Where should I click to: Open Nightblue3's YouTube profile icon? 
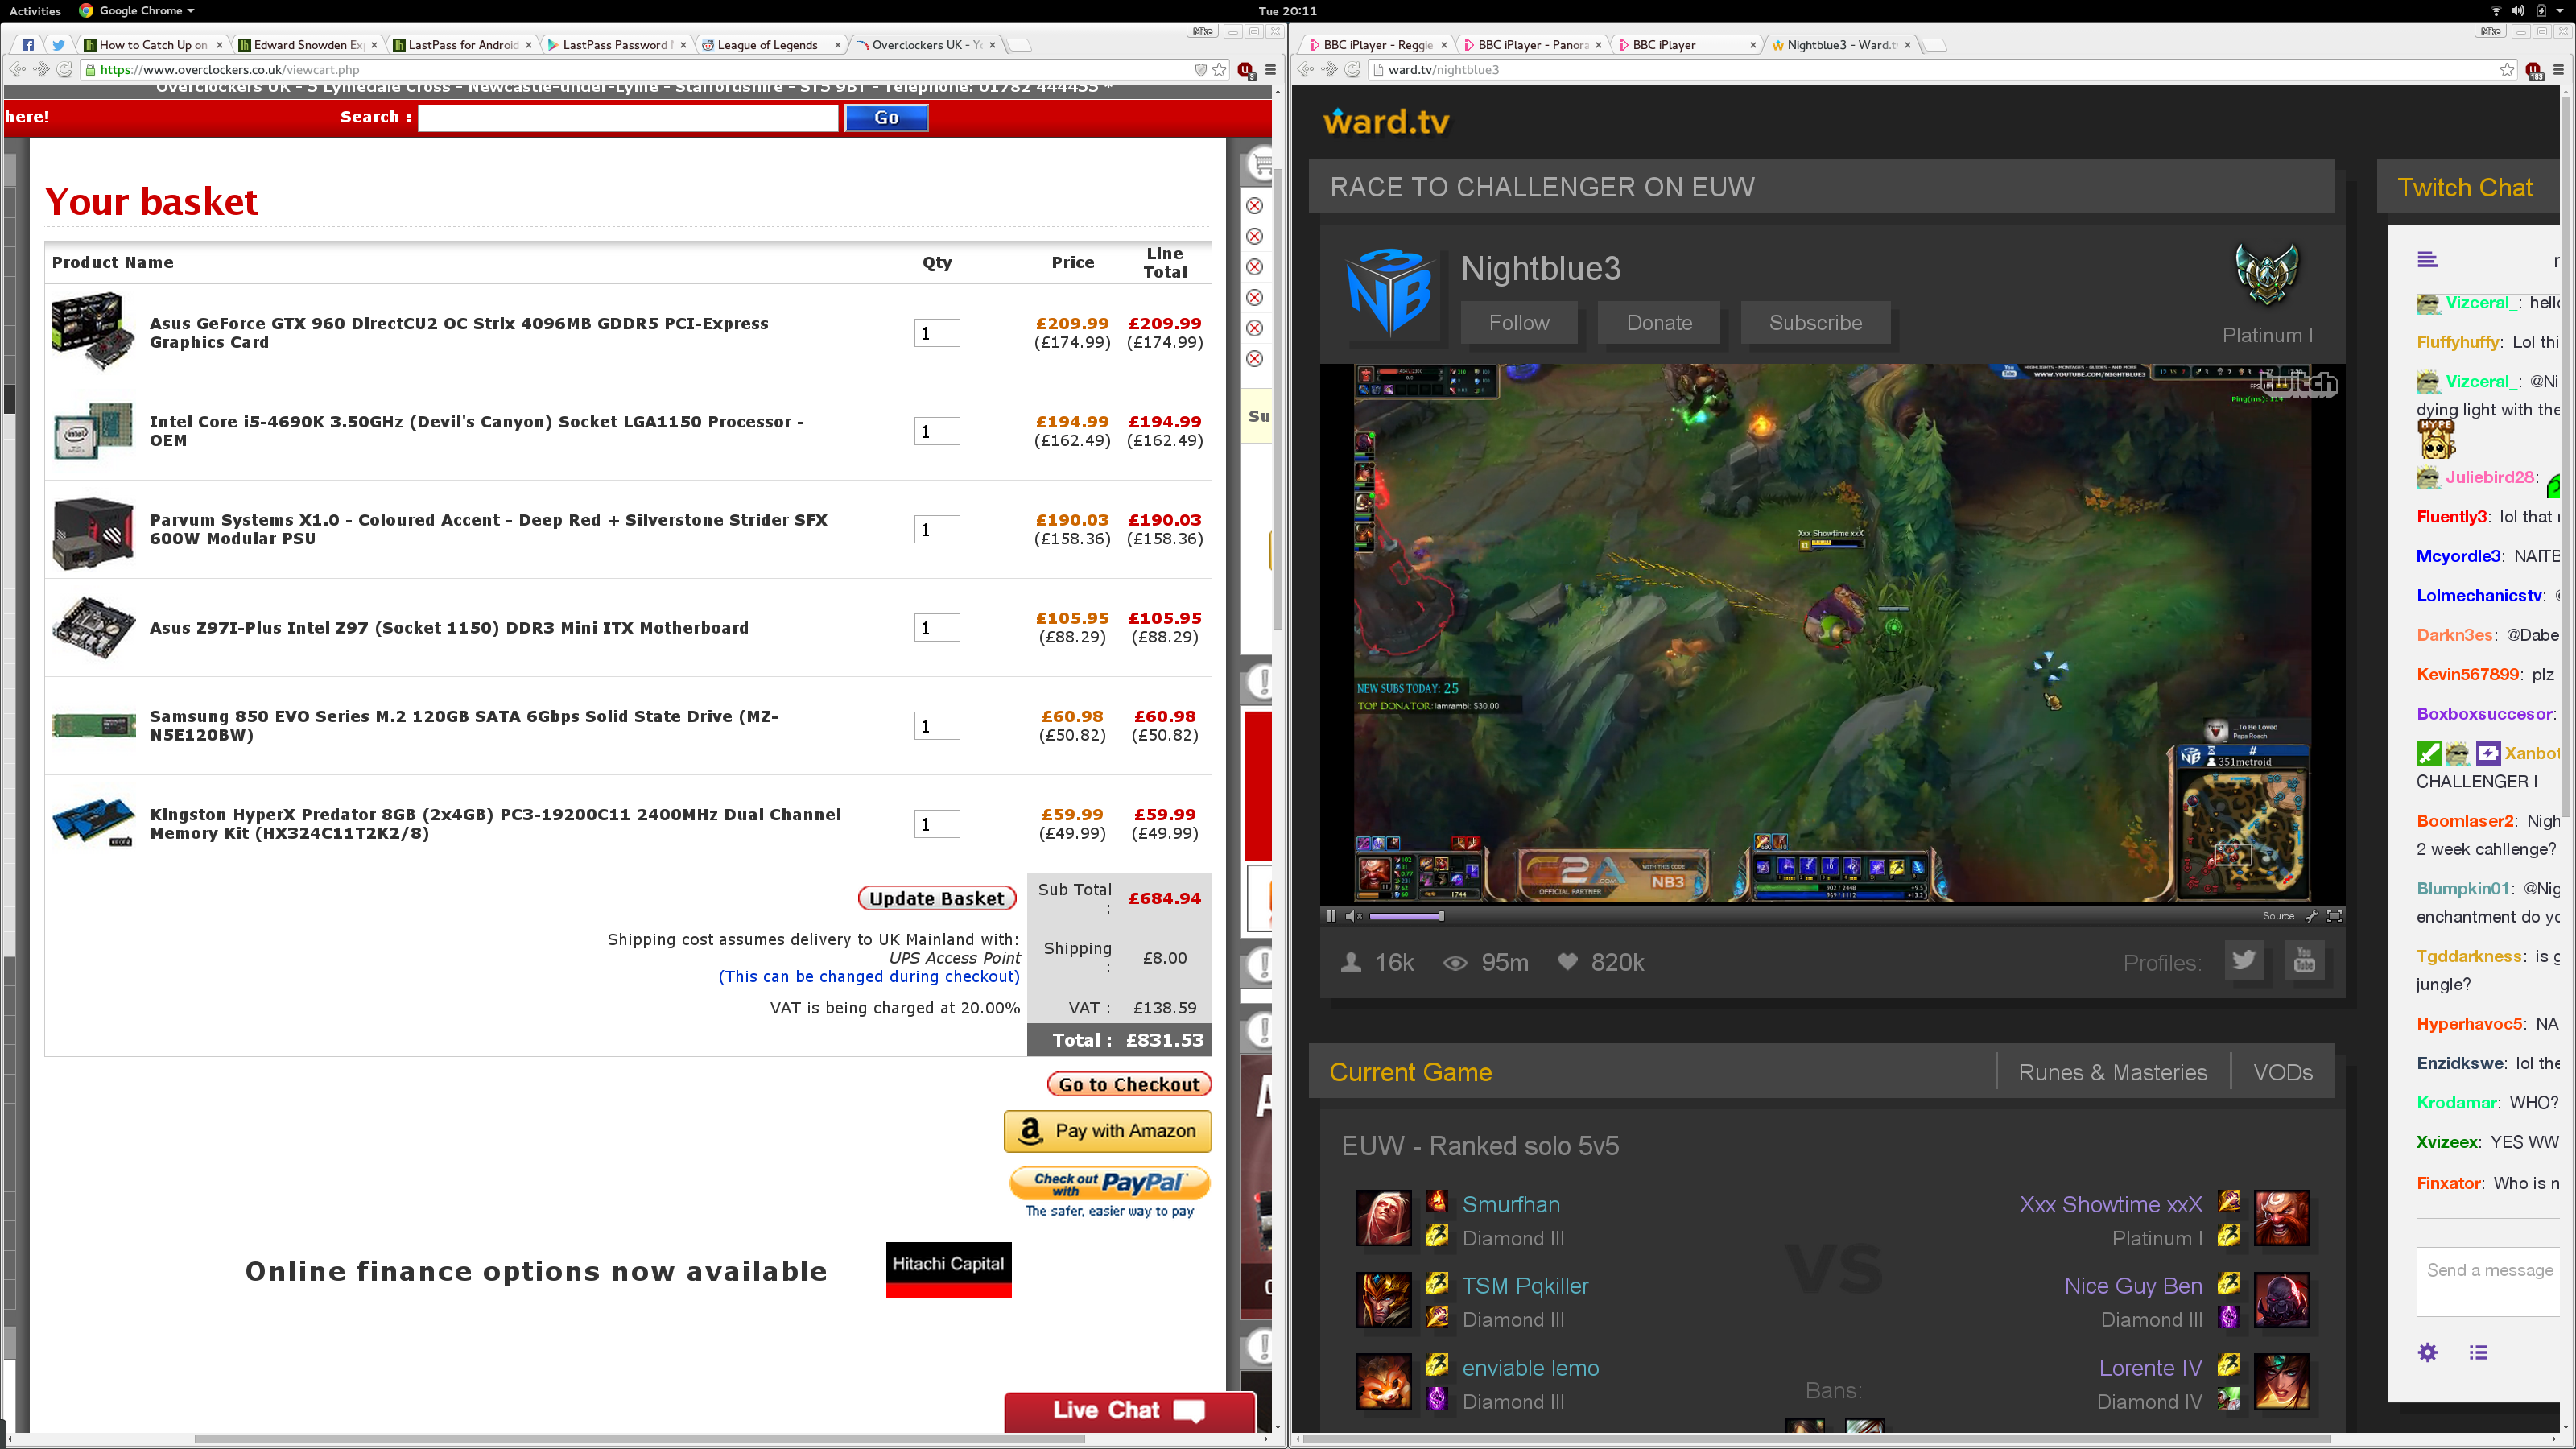pos(2304,961)
